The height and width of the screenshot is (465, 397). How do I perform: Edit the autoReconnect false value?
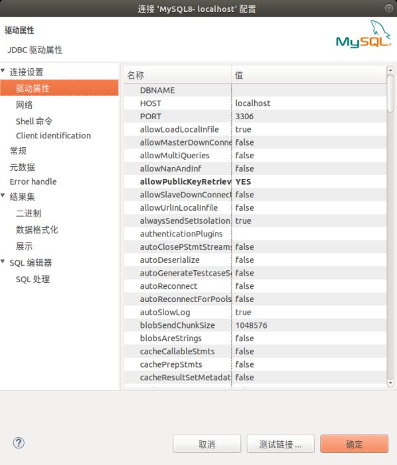[244, 286]
